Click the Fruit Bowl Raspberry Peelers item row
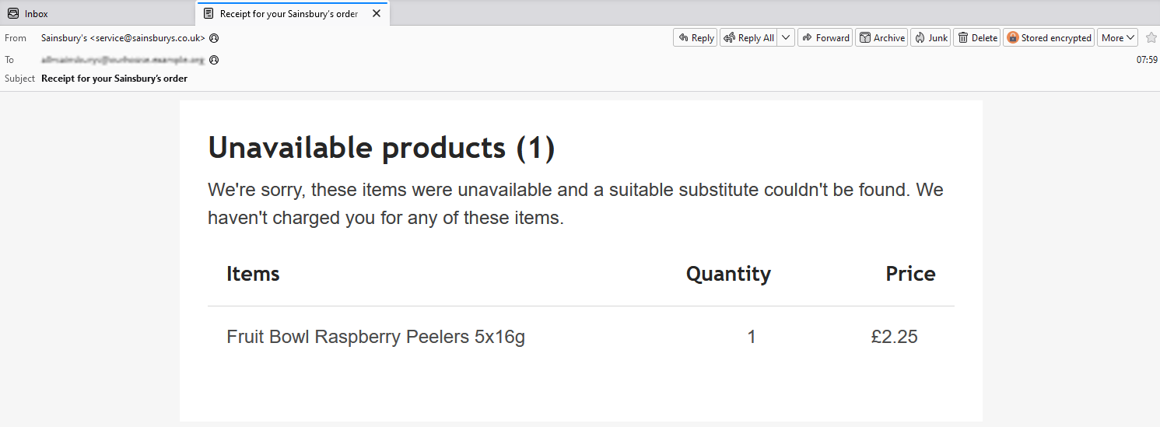The height and width of the screenshot is (427, 1160). point(376,337)
